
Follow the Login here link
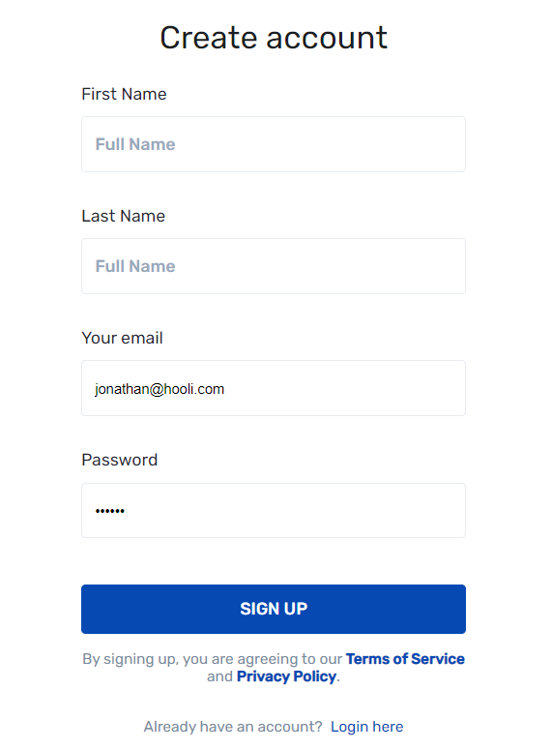(x=367, y=727)
